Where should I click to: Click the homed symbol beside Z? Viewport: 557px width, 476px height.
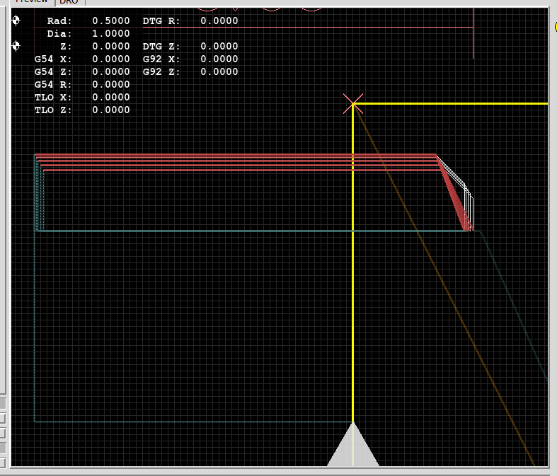coord(16,46)
